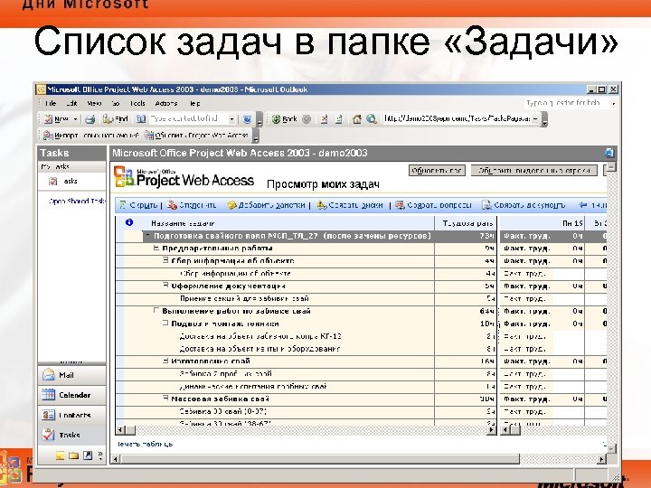
Task: Open the web address dropdown arrow
Action: click(535, 119)
